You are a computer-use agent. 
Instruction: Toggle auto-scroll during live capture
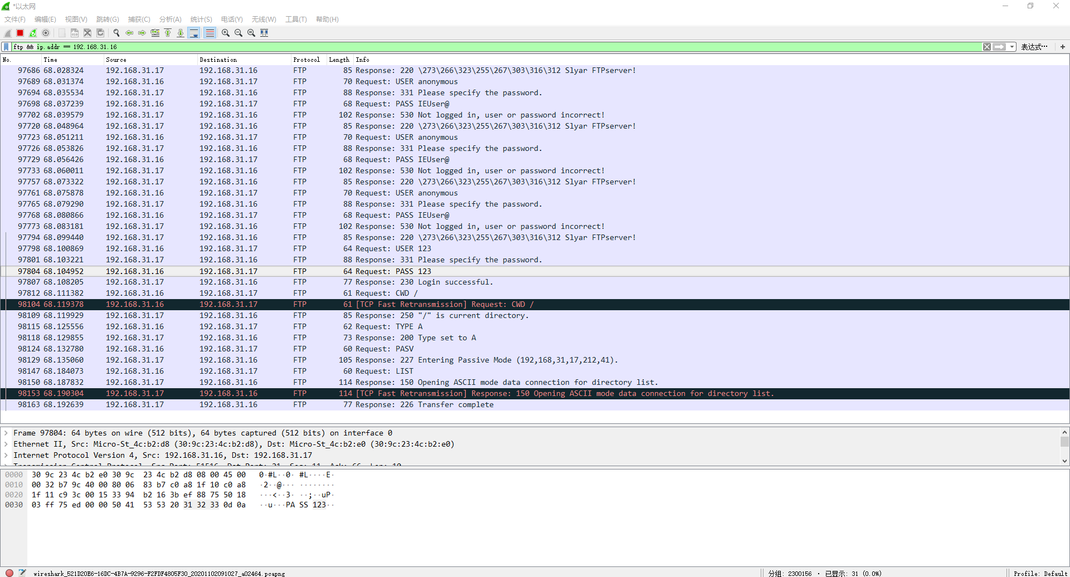pyautogui.click(x=194, y=33)
